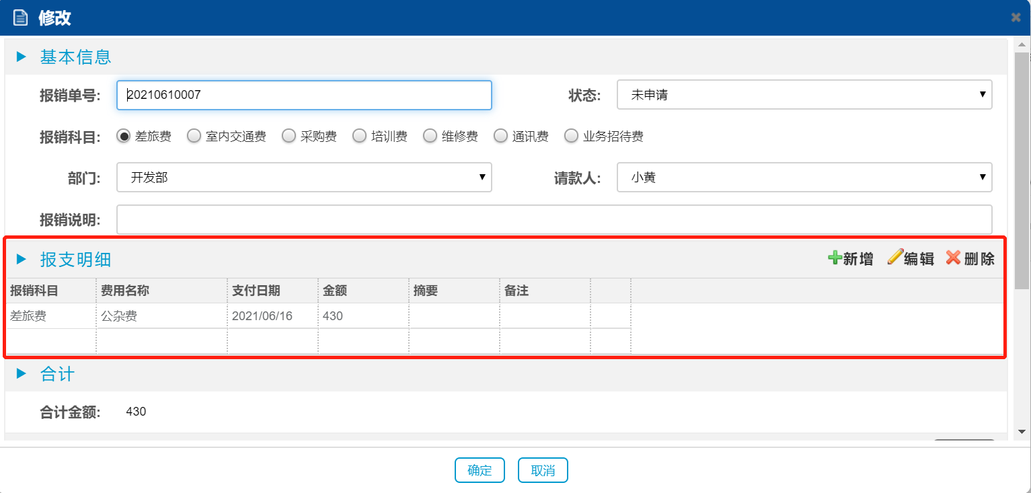Select the 采购费 radio button

coord(289,136)
